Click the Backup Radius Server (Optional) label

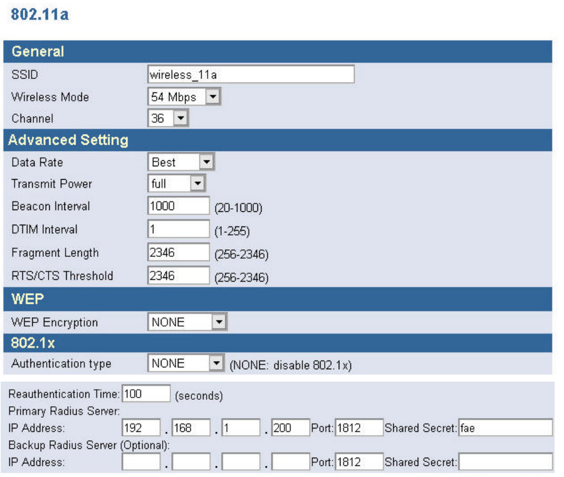click(89, 445)
